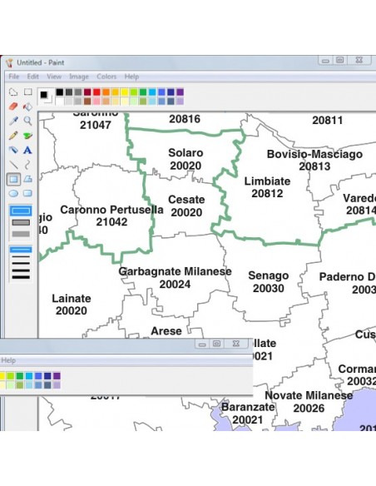Select outline-only shape fill style
The image size is (376, 486).
(21, 211)
